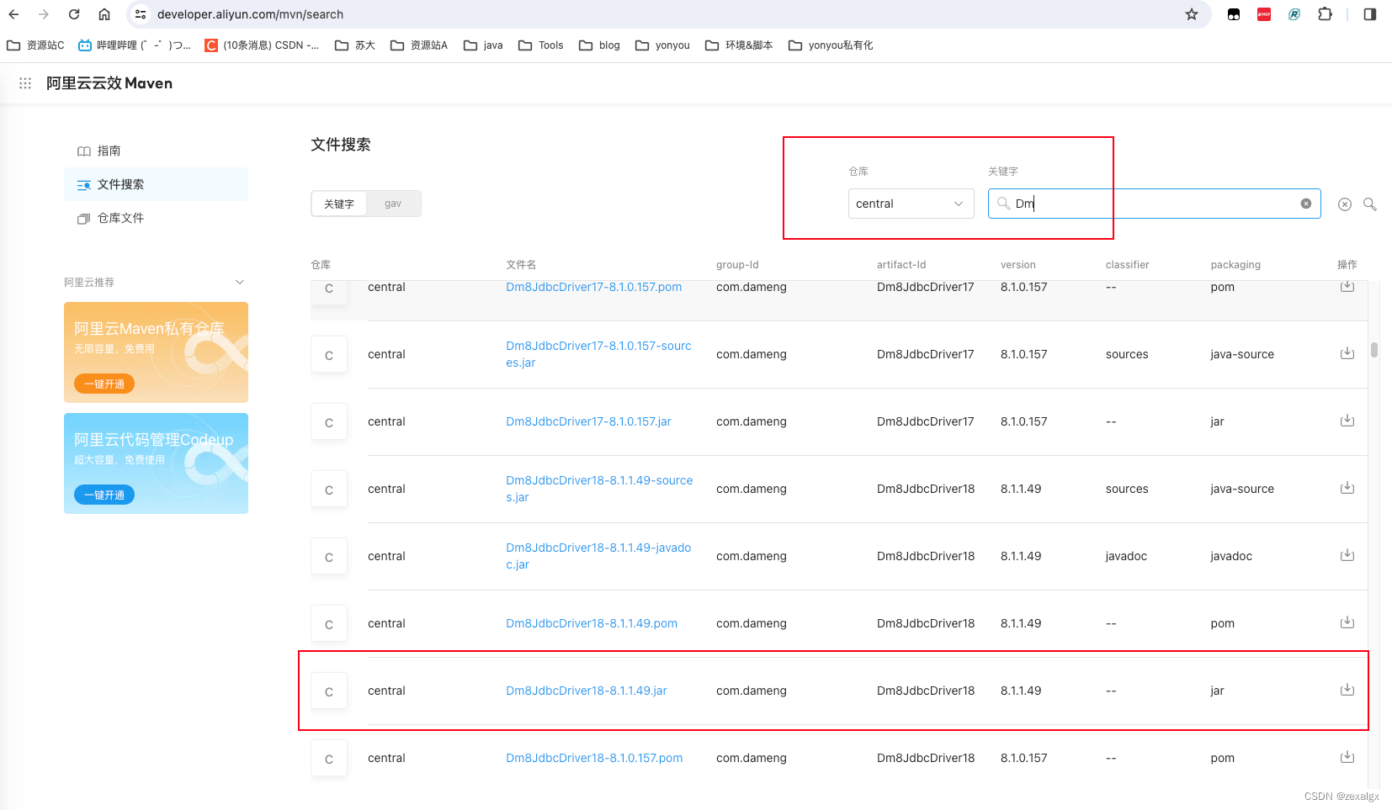1392x810 pixels.
Task: Click 一键开通 on the 云代码管理Codeup card
Action: point(104,495)
